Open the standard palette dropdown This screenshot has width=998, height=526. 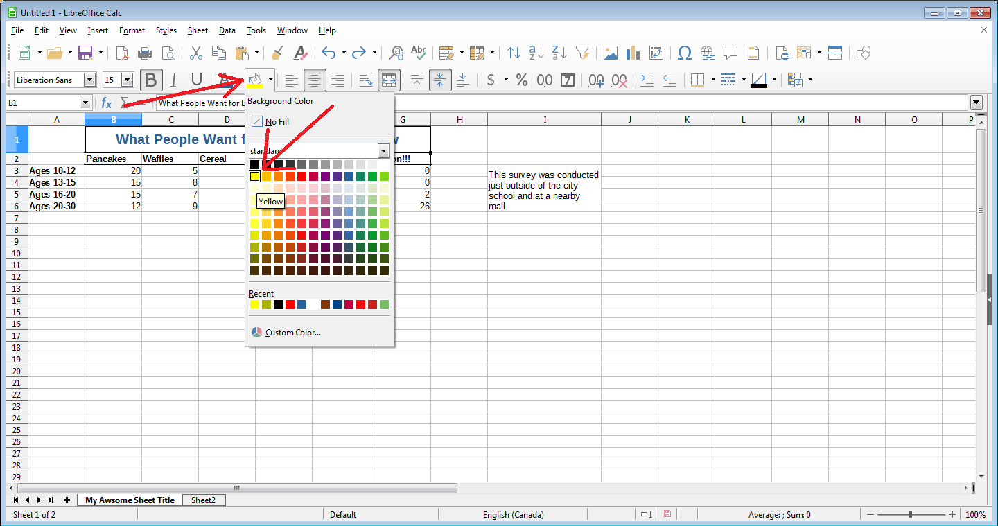(x=383, y=150)
